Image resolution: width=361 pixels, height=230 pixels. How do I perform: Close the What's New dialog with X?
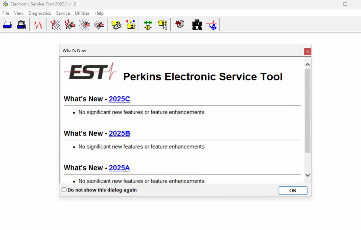point(307,51)
